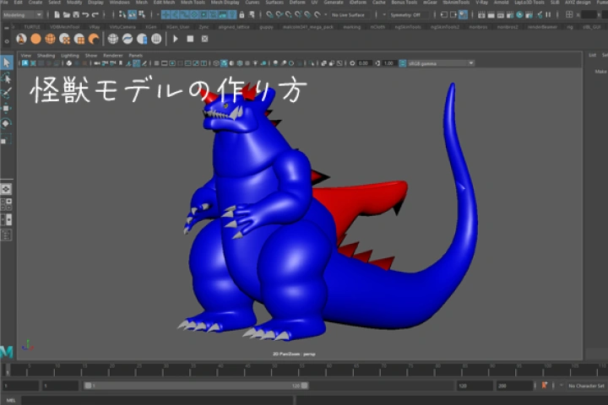Switch to the XGen shelf tab
Viewport: 608px width, 405px height.
click(151, 27)
